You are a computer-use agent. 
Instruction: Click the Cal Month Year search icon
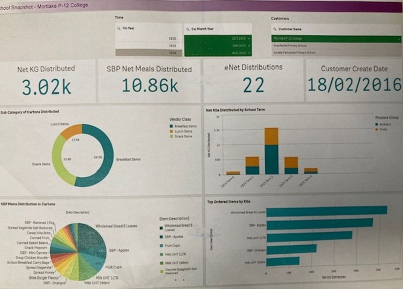point(188,29)
